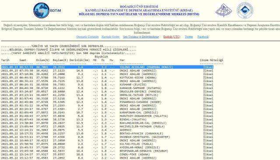280x160 pixels.
Task: Open the Facebook link
Action: point(203,37)
